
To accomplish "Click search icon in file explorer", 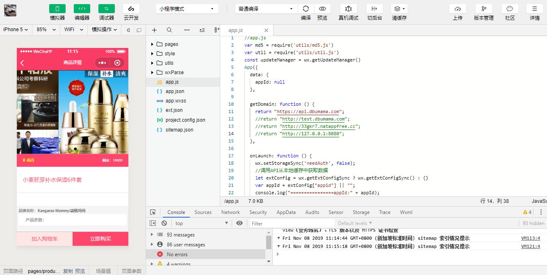I will tap(169, 30).
